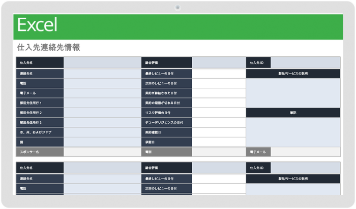Click the input cell beside the dark 電子メール label
This screenshot has width=356, height=209.
[x=102, y=93]
